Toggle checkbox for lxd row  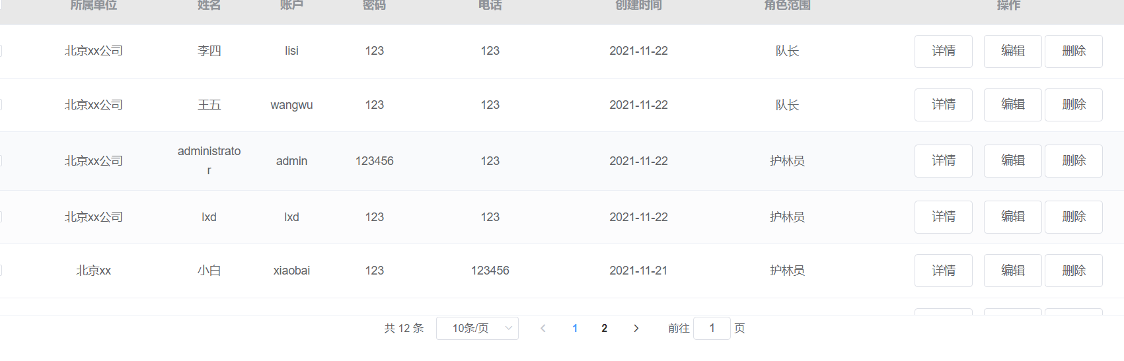(x=0, y=217)
